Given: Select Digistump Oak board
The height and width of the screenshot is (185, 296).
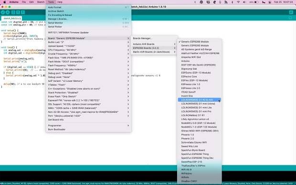Looking at the screenshot, I should (200, 69).
